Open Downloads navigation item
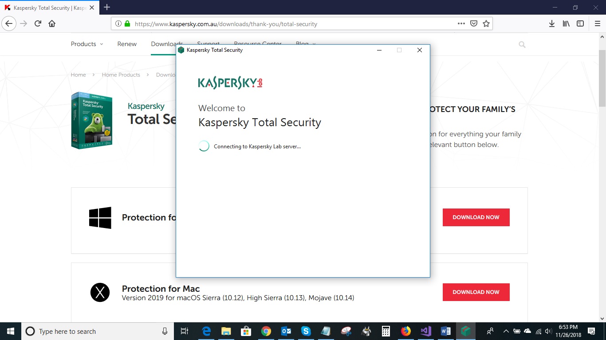The width and height of the screenshot is (606, 340). click(x=163, y=44)
